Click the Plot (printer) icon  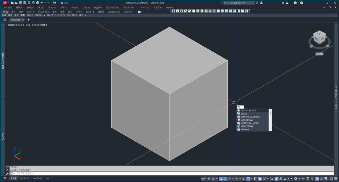coord(37,3)
